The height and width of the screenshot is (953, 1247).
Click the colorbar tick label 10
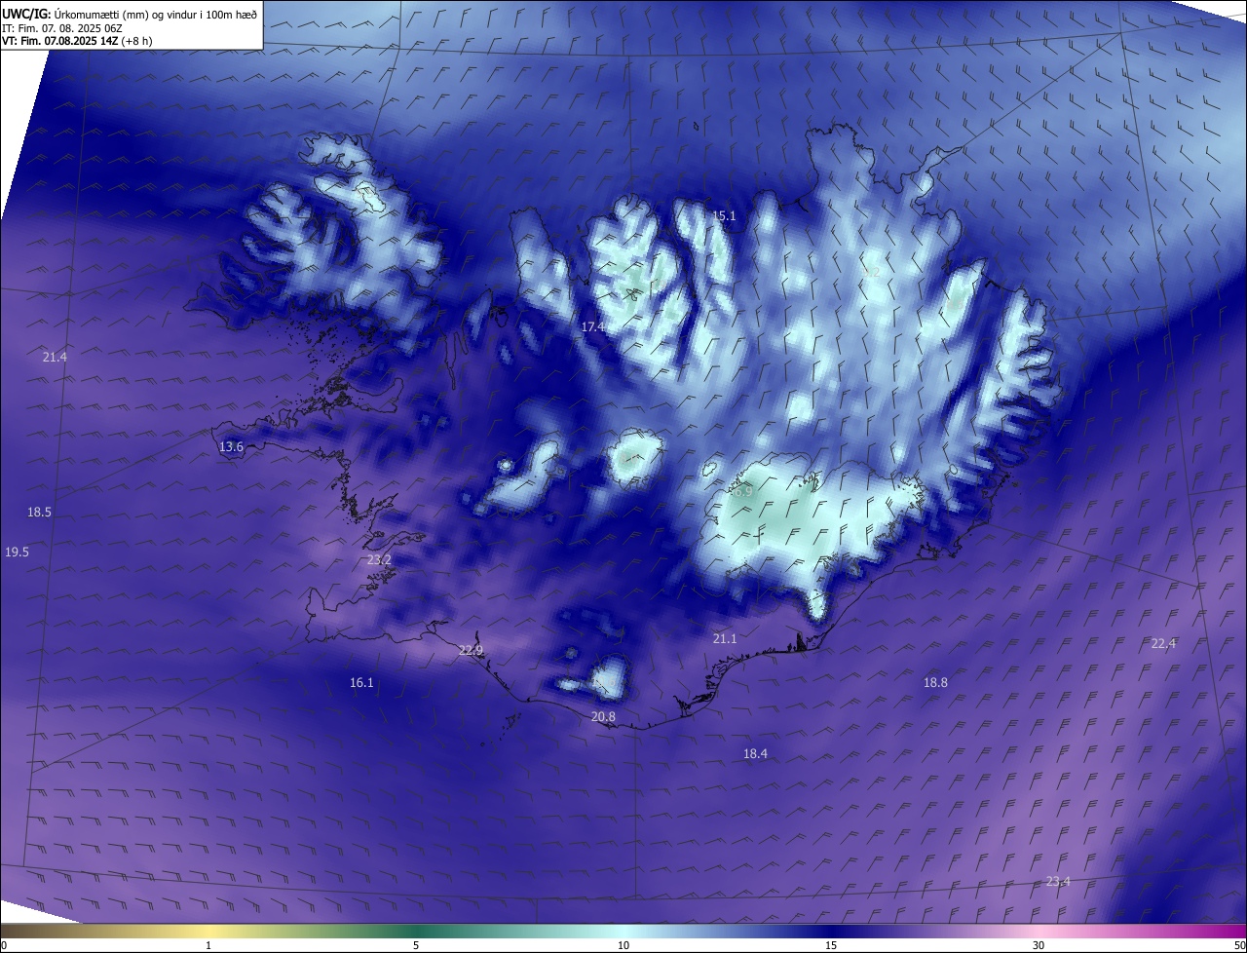[623, 945]
